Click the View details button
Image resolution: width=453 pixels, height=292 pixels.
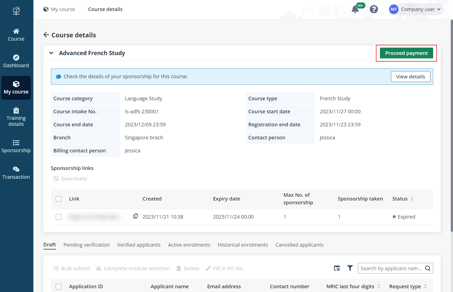click(x=411, y=77)
